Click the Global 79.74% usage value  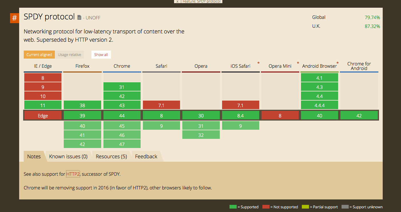click(x=372, y=17)
